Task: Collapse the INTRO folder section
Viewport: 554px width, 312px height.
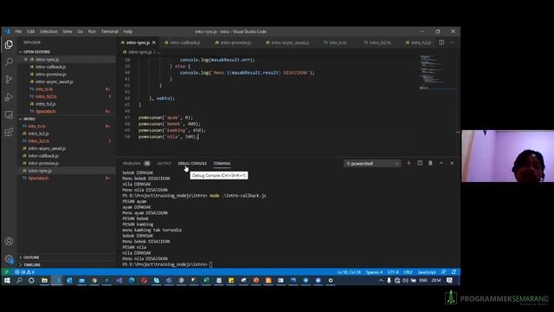Action: coord(29,119)
